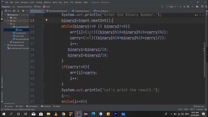Open VLC from the taskbar
Screen dimensions: 208x117
[x=56, y=114]
